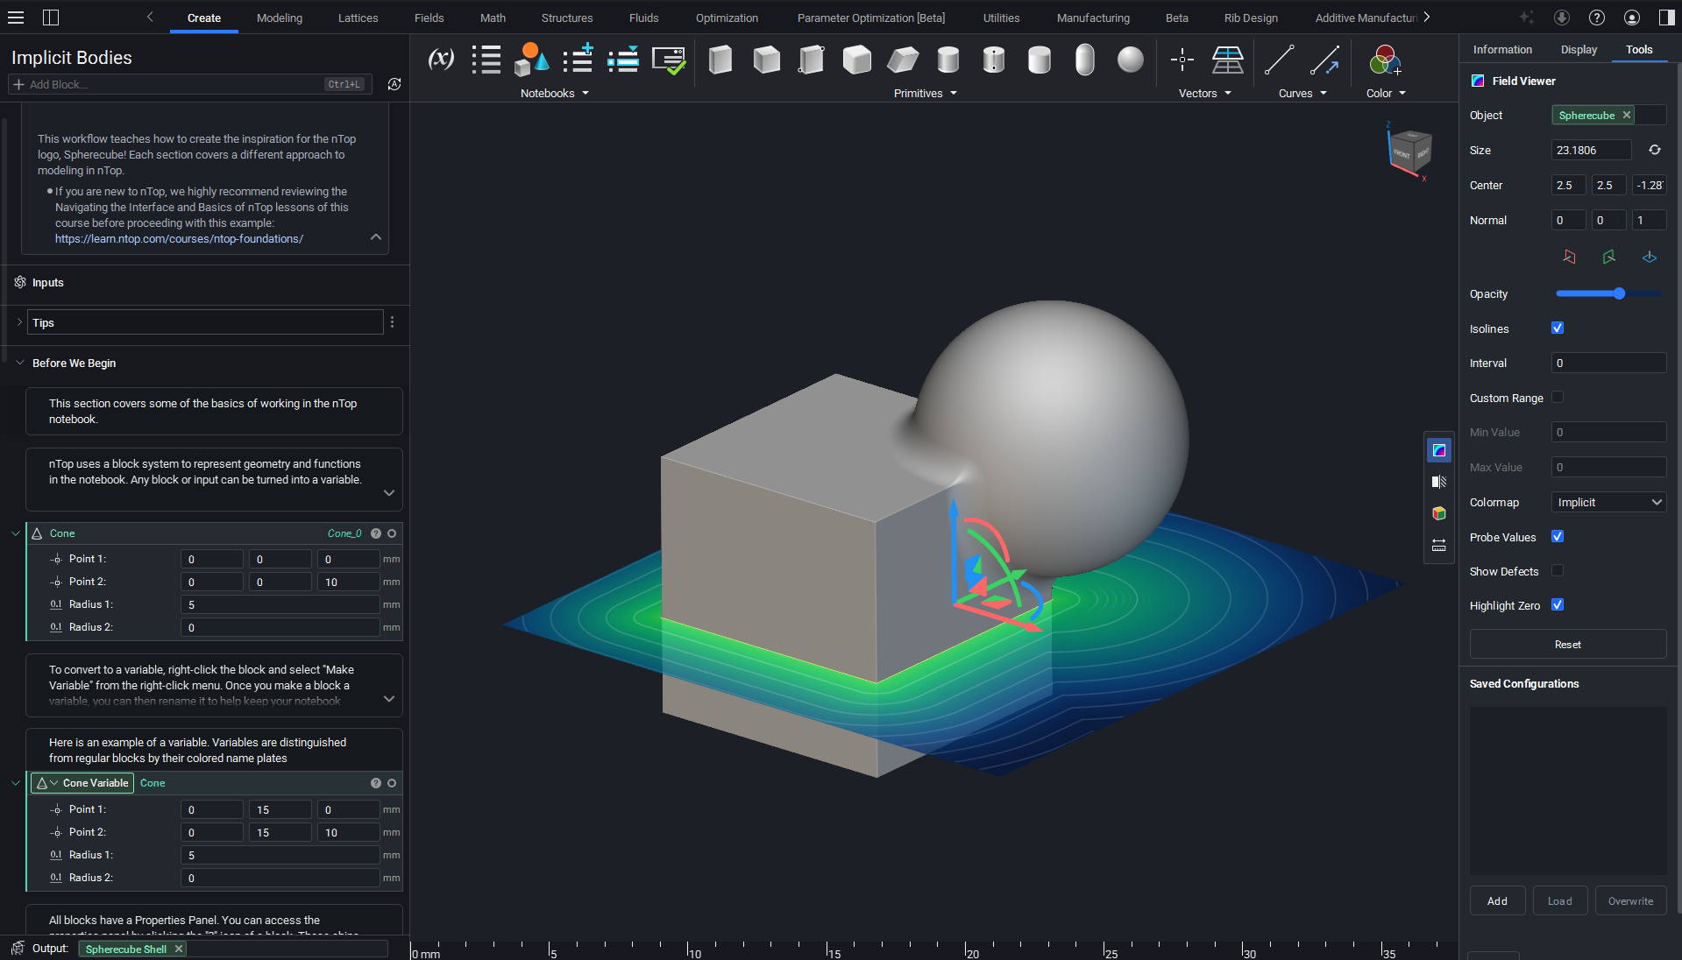Toggle the section cut viewport tool
Image resolution: width=1682 pixels, height=960 pixels.
(x=1439, y=482)
